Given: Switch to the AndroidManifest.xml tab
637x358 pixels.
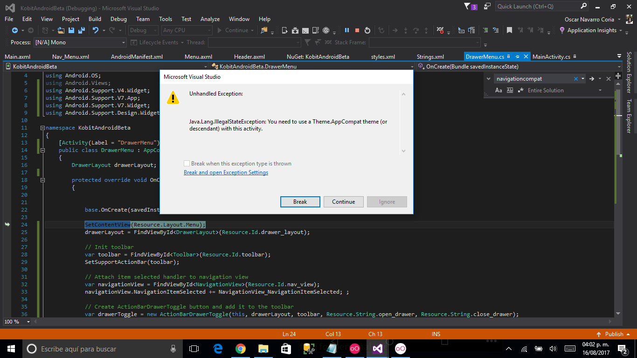Looking at the screenshot, I should point(137,56).
